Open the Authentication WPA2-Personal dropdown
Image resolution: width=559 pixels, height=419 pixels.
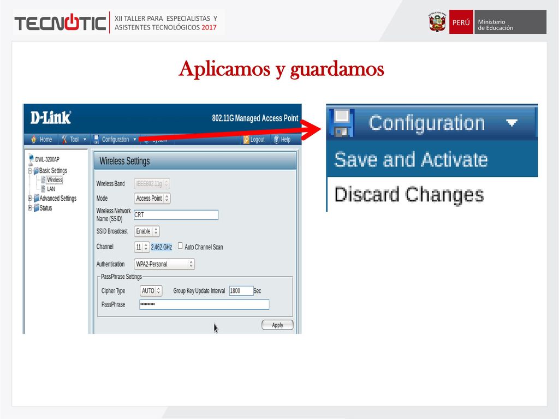pos(165,264)
